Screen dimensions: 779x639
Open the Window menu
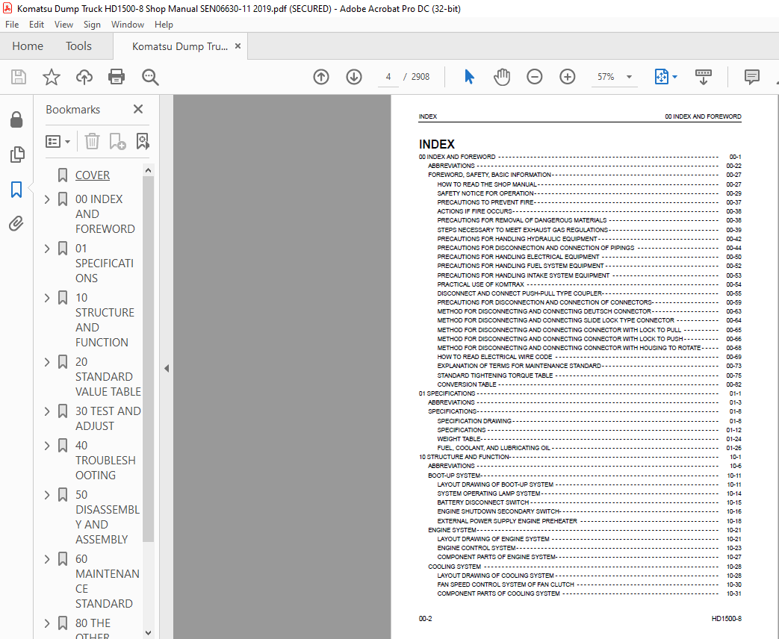[127, 25]
